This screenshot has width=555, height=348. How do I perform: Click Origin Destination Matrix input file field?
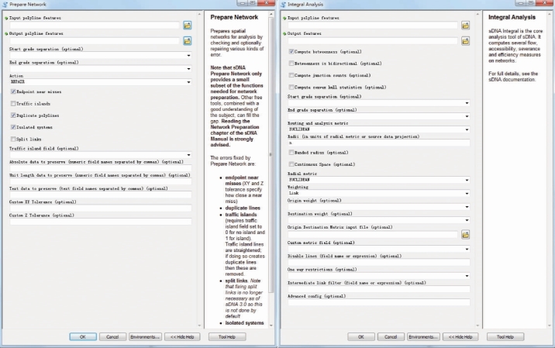[373, 234]
